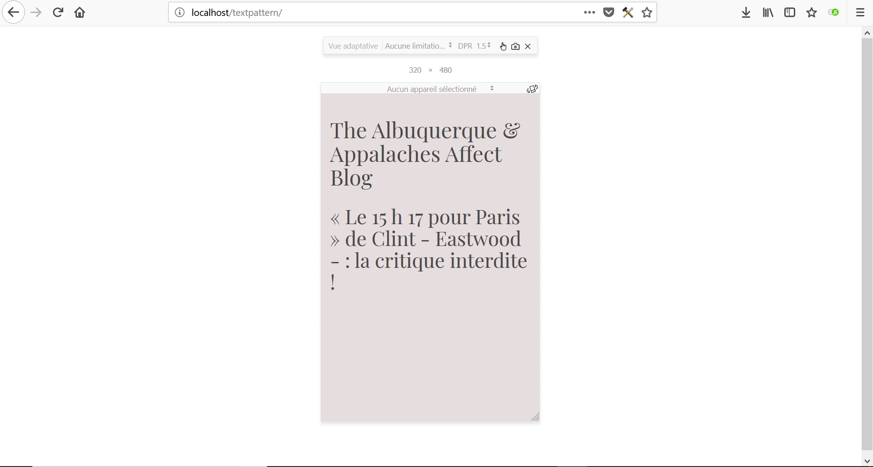The width and height of the screenshot is (873, 467).
Task: Open the Library panel
Action: point(768,12)
